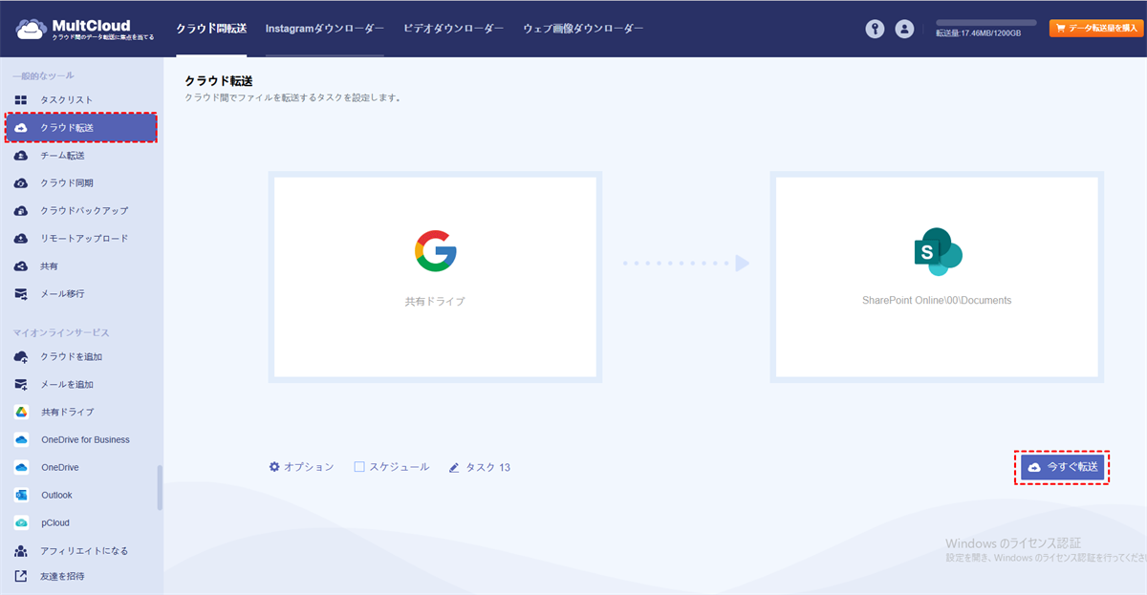This screenshot has width=1147, height=595.
Task: Click the affiliate people icon
Action: click(x=21, y=550)
